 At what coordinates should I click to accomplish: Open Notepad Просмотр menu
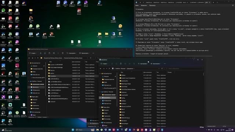pos(152,5)
